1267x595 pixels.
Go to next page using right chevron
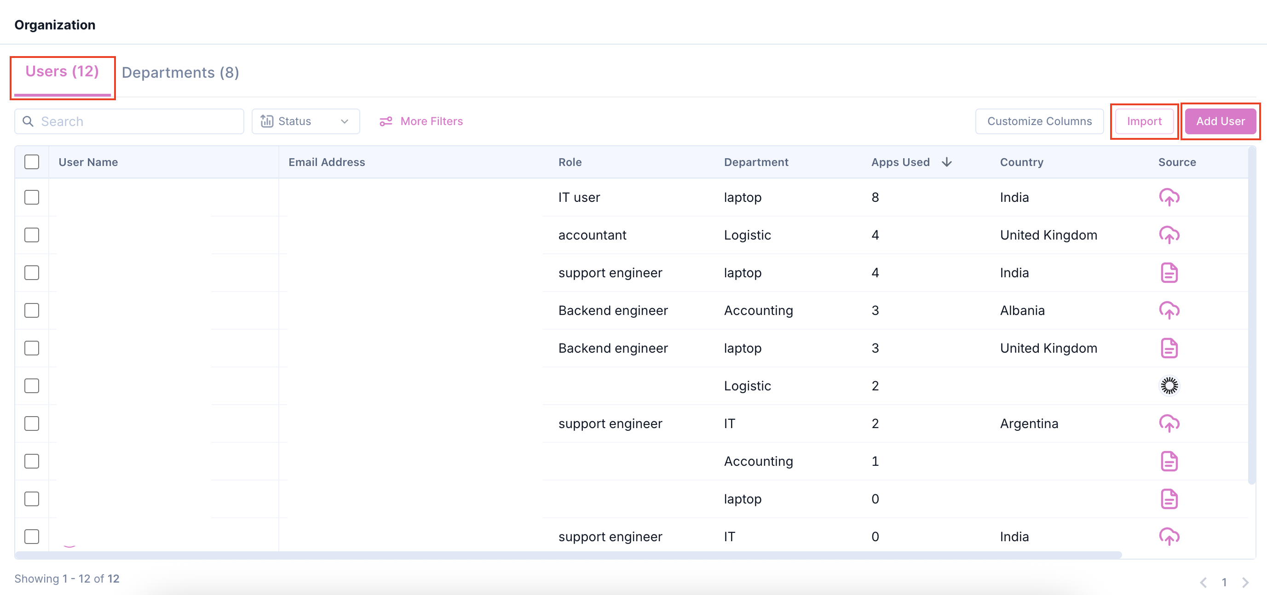click(1245, 582)
